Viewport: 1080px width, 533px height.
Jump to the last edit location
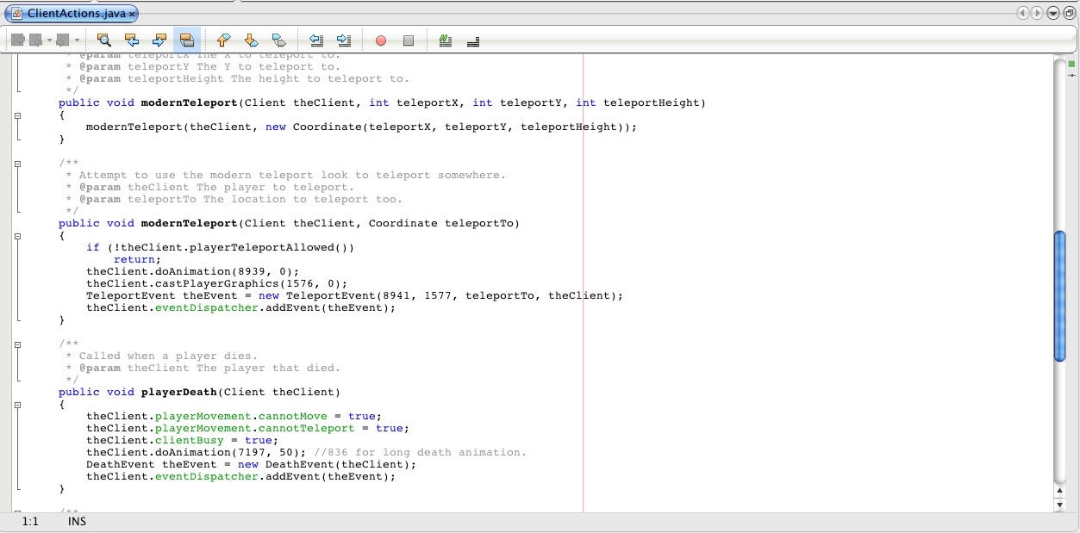pos(17,40)
